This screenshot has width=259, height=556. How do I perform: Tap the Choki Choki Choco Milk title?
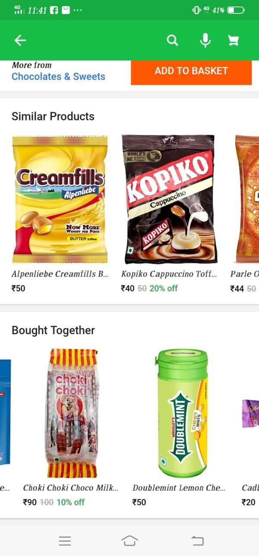coord(71,488)
